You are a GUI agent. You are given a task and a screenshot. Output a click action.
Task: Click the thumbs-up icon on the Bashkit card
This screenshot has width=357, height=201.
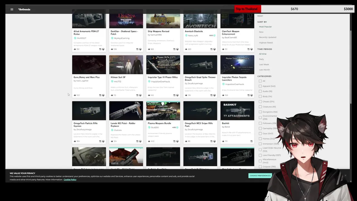[x=223, y=141]
